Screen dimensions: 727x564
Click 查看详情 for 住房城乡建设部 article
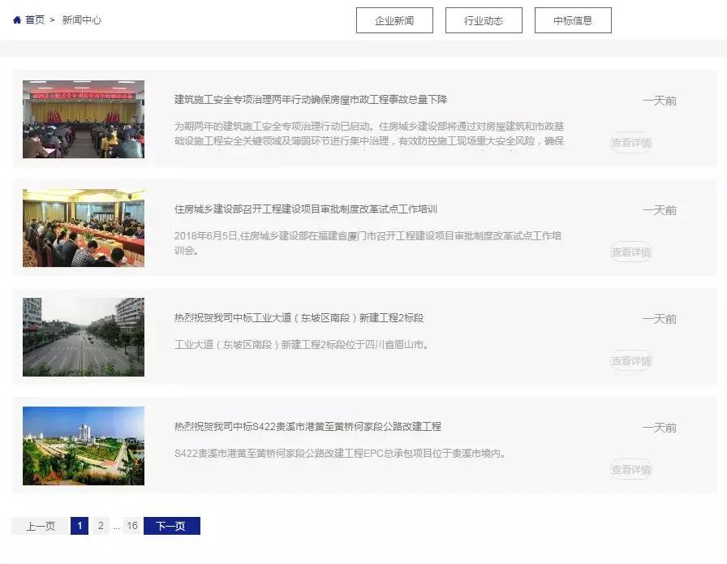pyautogui.click(x=631, y=252)
